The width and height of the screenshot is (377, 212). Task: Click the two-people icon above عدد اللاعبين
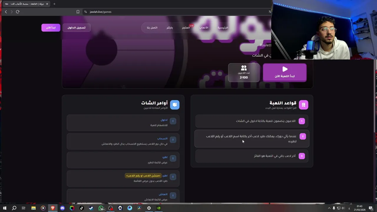pos(244,68)
